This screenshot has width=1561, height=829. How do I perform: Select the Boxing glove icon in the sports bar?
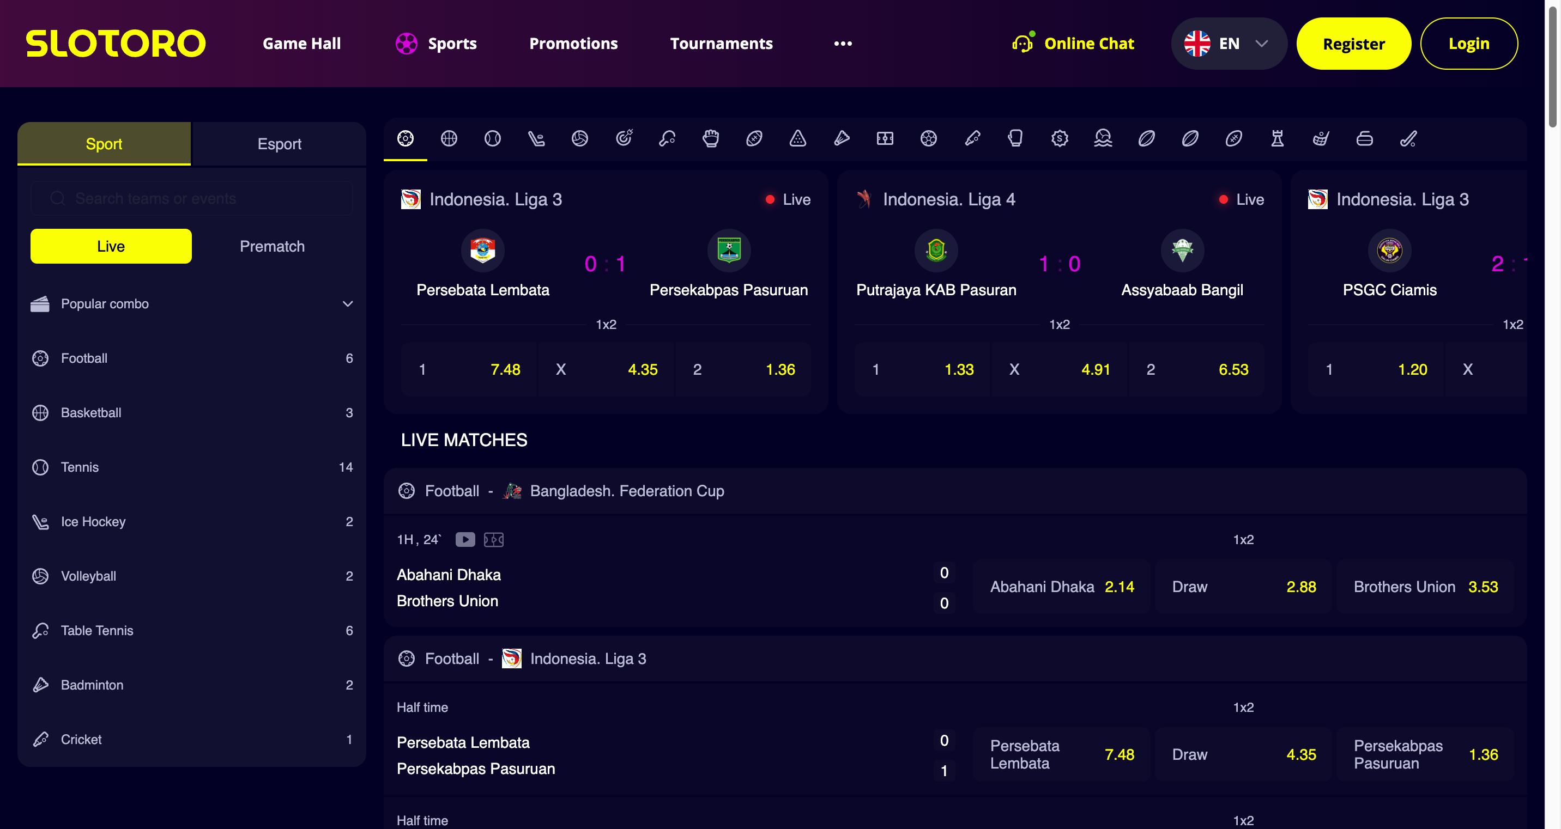(x=1016, y=139)
